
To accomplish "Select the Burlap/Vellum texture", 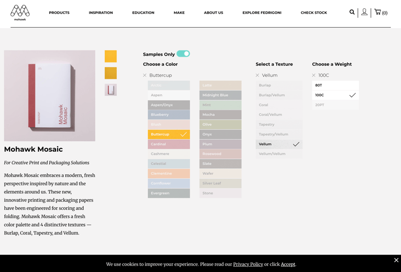I will point(279,95).
